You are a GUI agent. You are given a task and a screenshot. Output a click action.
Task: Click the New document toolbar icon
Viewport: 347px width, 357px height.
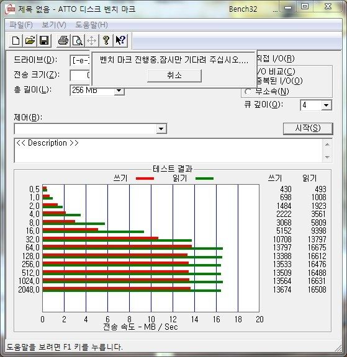coord(16,41)
